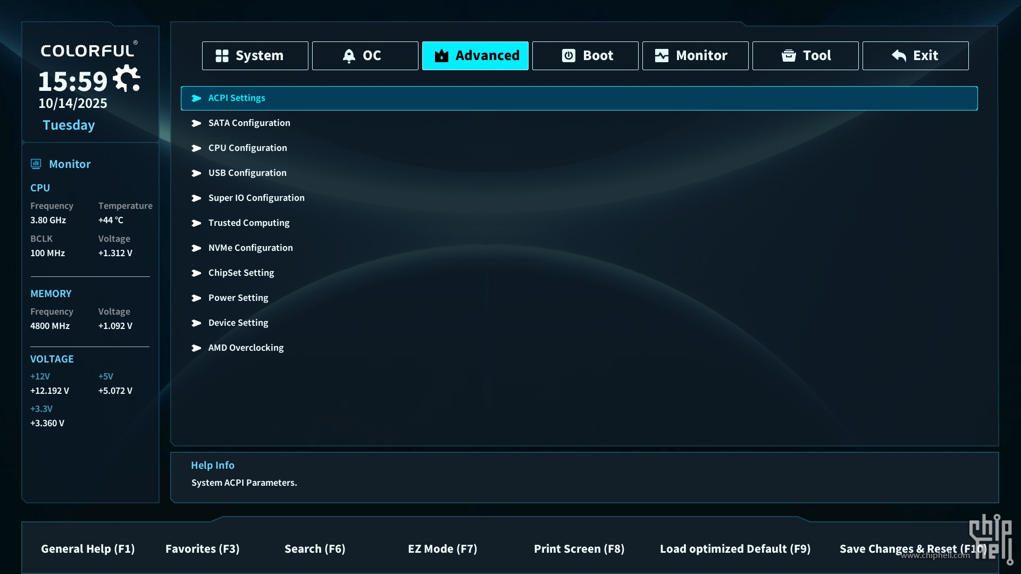Expand the ACPI Settings arrow
1021x574 pixels.
[x=196, y=98]
